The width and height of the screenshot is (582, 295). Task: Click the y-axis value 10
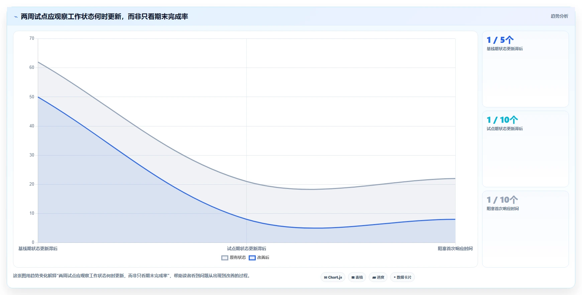pos(32,213)
